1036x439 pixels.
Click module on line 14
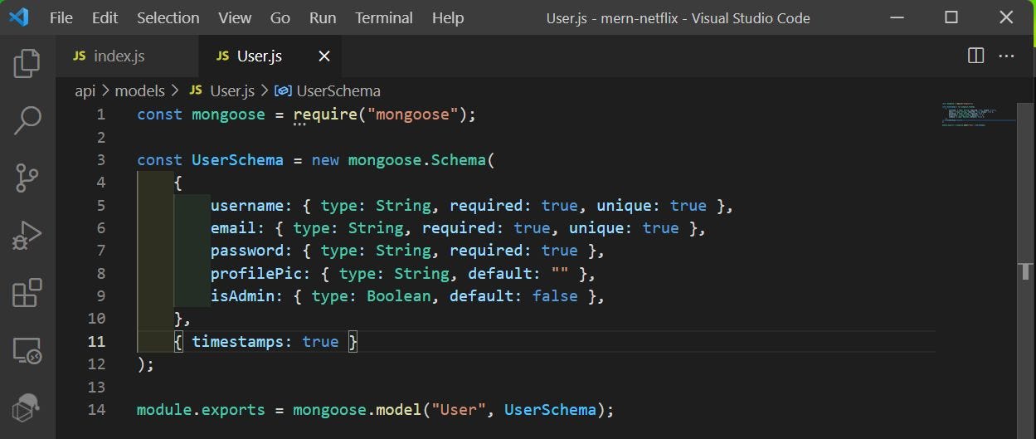click(x=164, y=409)
